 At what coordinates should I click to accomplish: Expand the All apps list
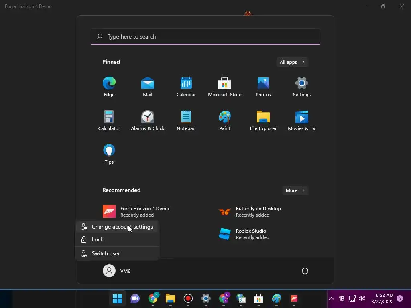coord(292,62)
